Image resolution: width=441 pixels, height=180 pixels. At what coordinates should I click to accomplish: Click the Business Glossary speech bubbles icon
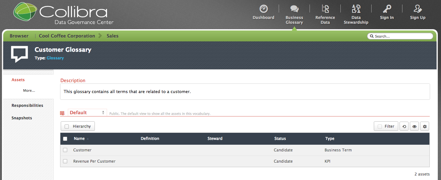click(x=294, y=9)
